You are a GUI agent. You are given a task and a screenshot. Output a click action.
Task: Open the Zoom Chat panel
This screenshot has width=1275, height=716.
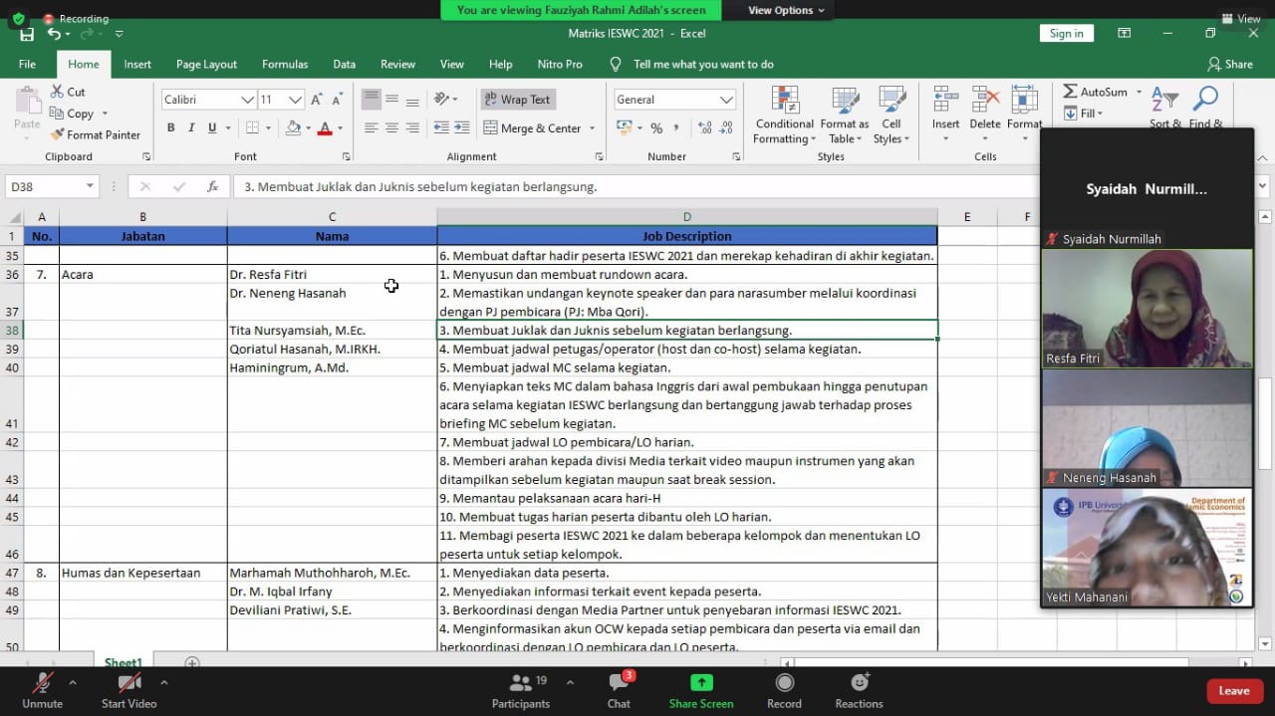(619, 690)
